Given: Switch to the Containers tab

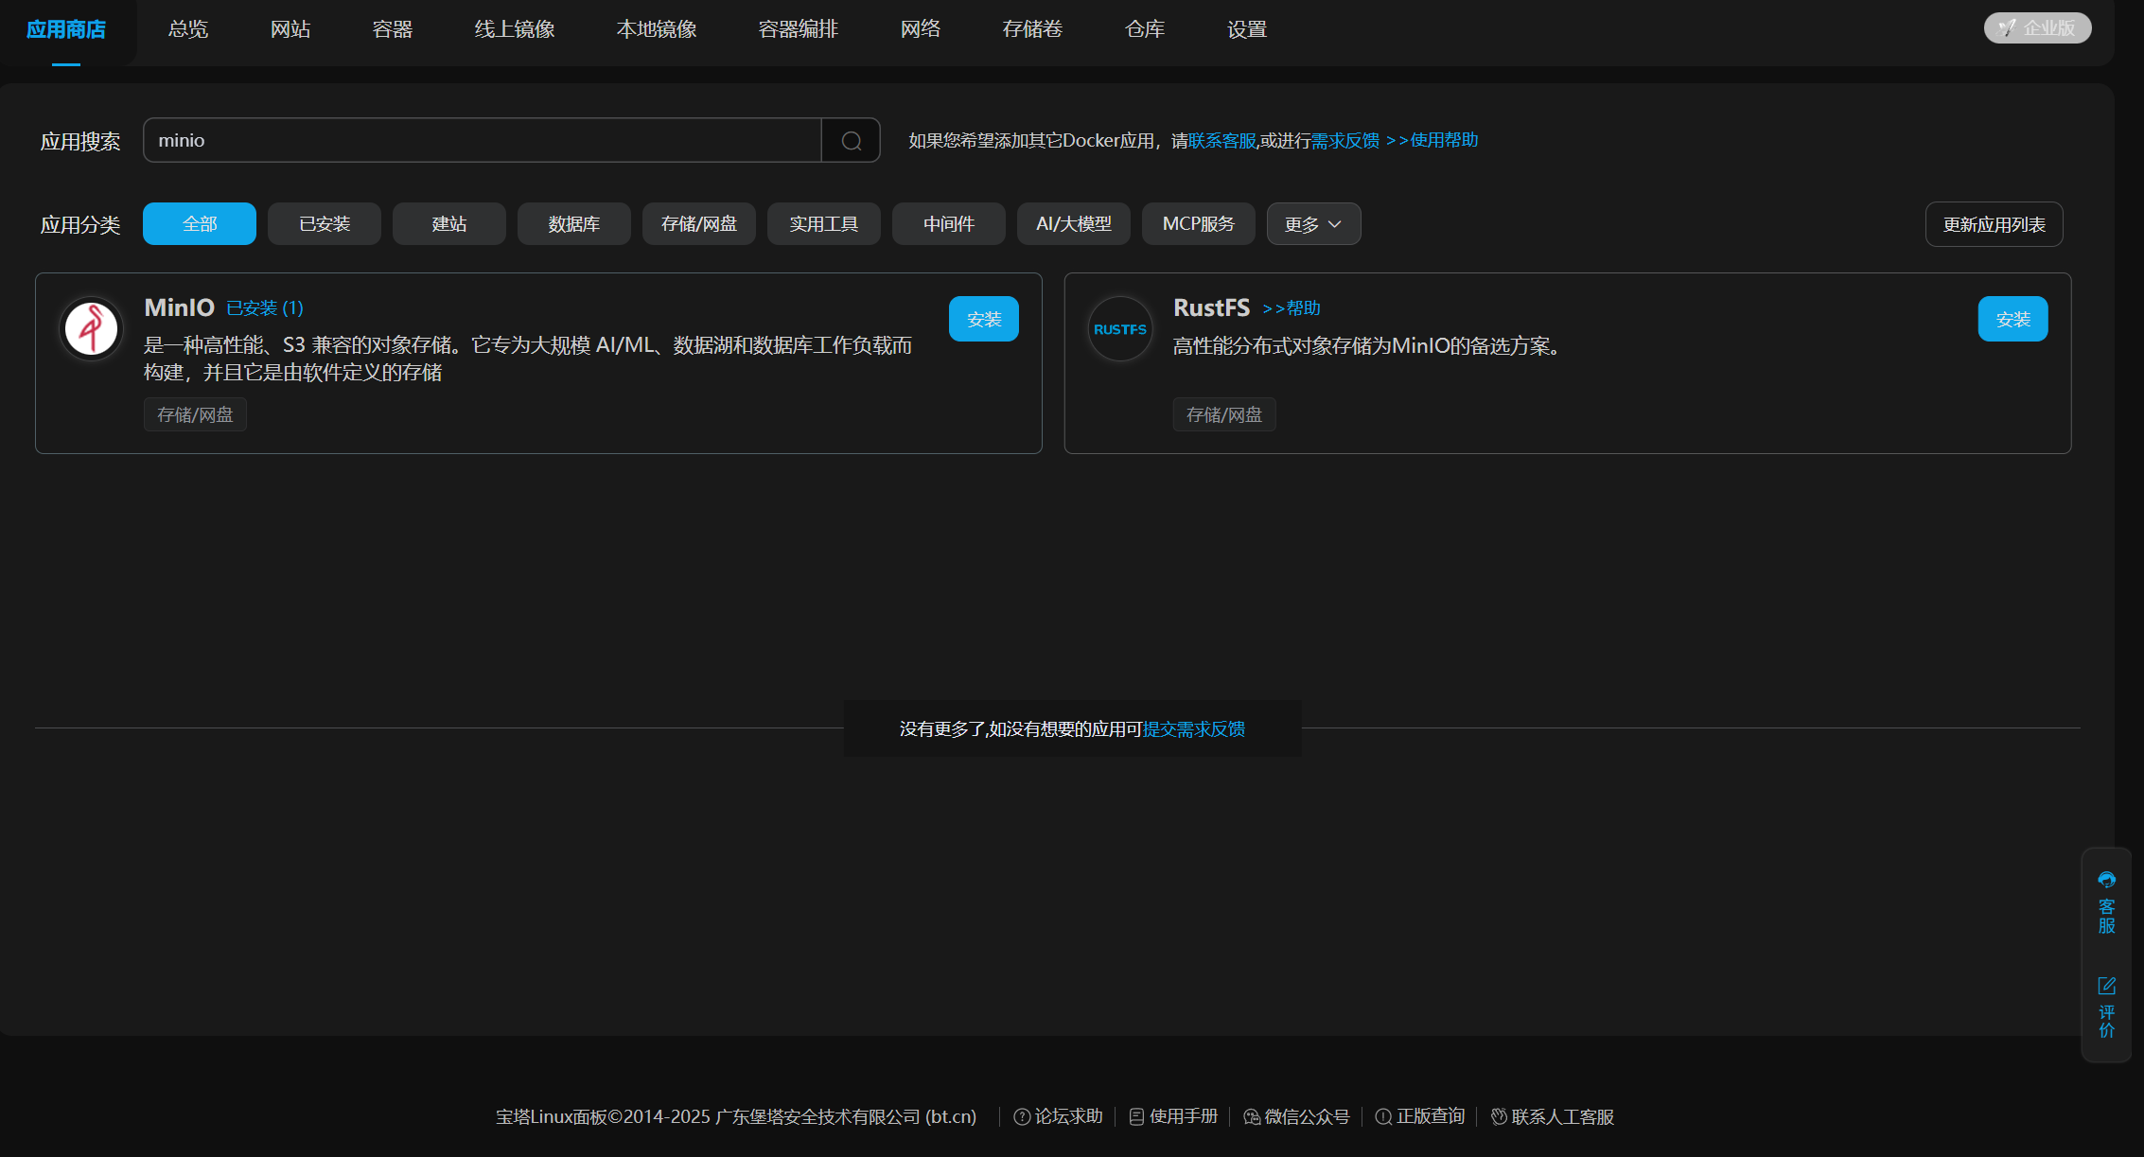Looking at the screenshot, I should click(393, 29).
